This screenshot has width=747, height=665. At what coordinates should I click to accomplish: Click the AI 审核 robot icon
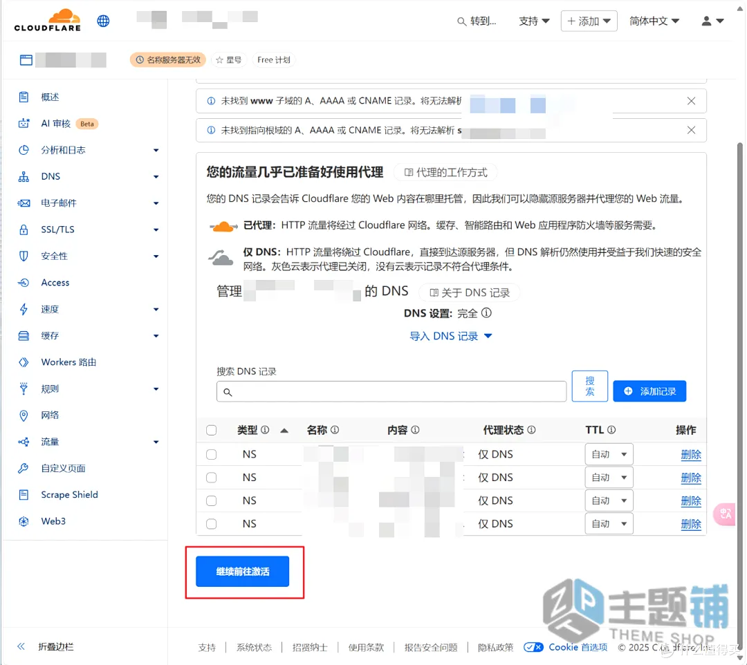click(24, 124)
